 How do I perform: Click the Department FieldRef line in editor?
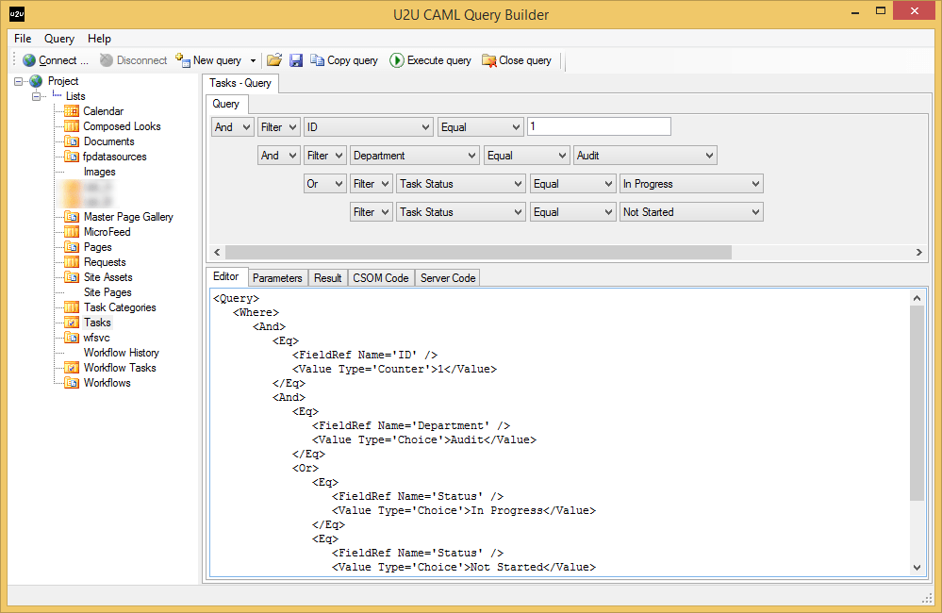411,425
